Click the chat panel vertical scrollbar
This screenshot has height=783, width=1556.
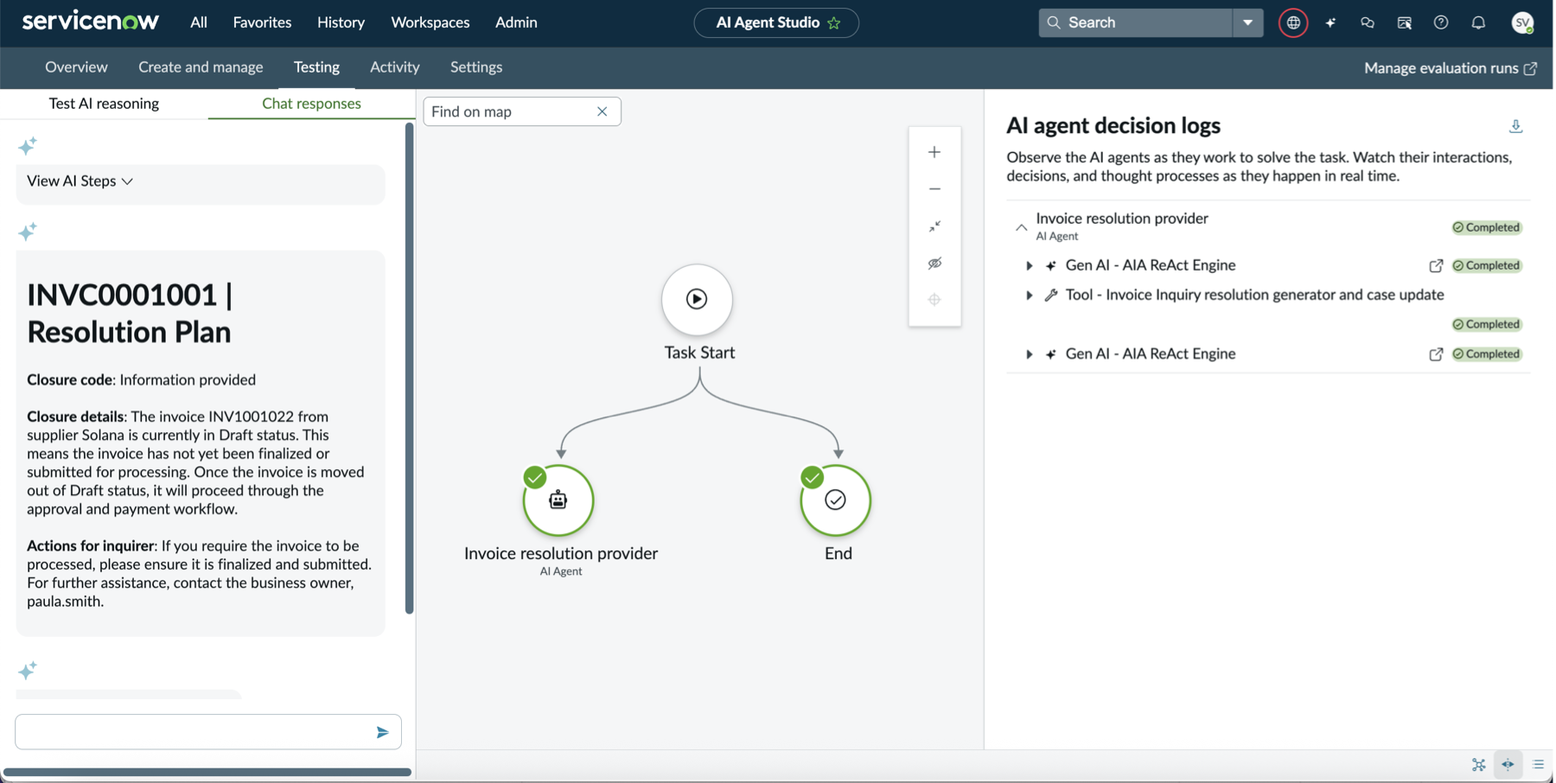coord(409,368)
